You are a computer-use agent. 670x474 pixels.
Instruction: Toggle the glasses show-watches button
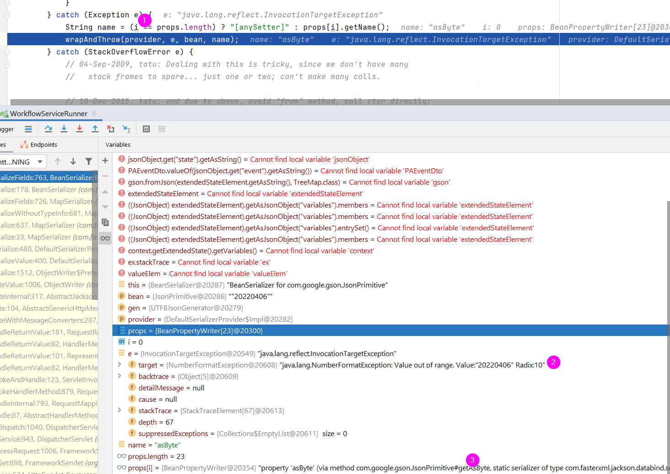coord(105,238)
